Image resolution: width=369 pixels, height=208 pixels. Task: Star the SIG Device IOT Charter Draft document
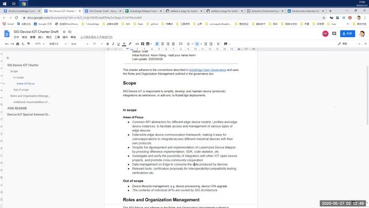point(64,32)
